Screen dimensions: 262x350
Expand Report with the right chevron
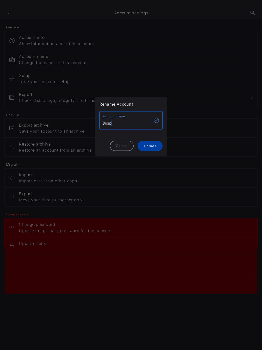pyautogui.click(x=252, y=97)
